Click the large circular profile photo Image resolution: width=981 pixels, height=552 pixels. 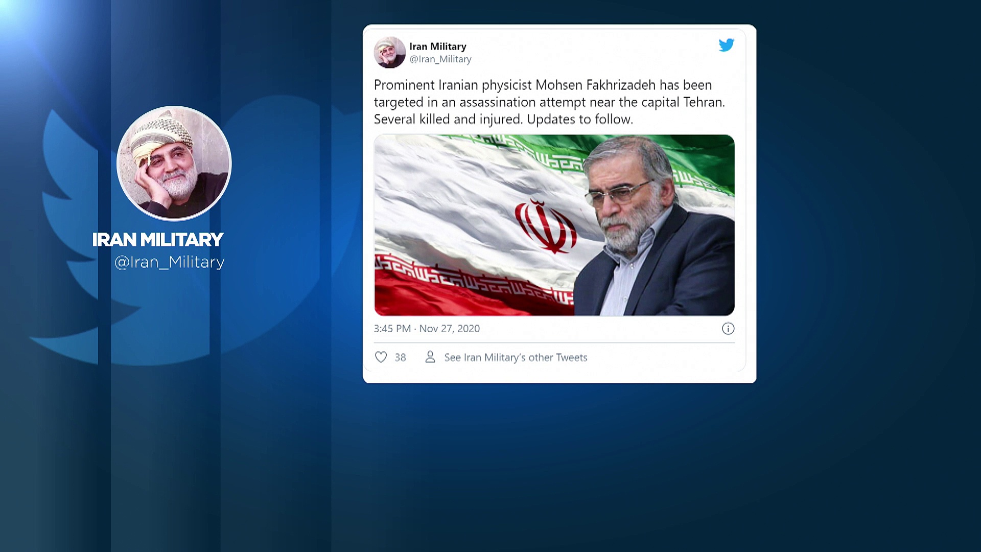coord(174,164)
